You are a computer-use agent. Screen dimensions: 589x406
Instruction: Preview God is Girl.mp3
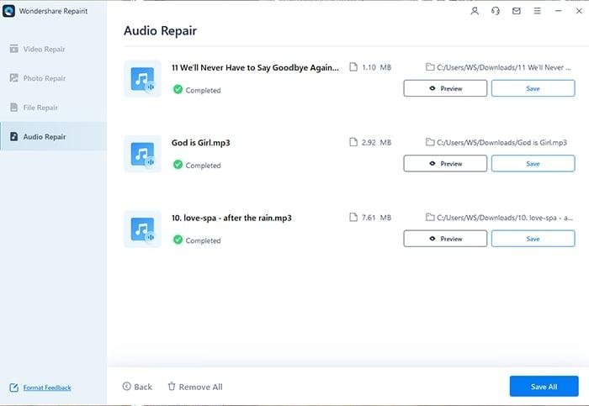pyautogui.click(x=445, y=164)
